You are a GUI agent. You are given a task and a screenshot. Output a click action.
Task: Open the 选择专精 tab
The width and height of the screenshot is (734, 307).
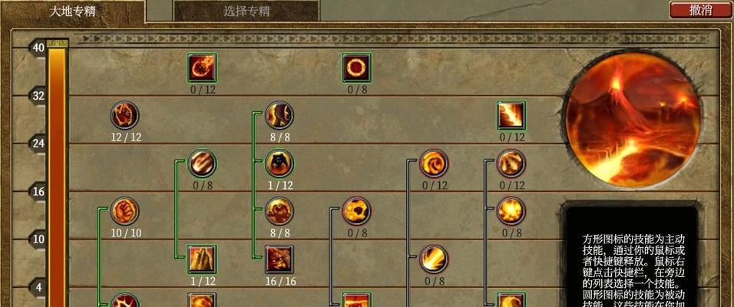(x=246, y=12)
